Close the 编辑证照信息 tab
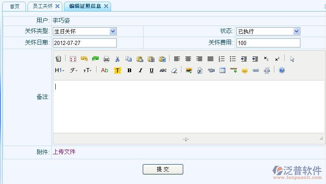 pos(106,6)
